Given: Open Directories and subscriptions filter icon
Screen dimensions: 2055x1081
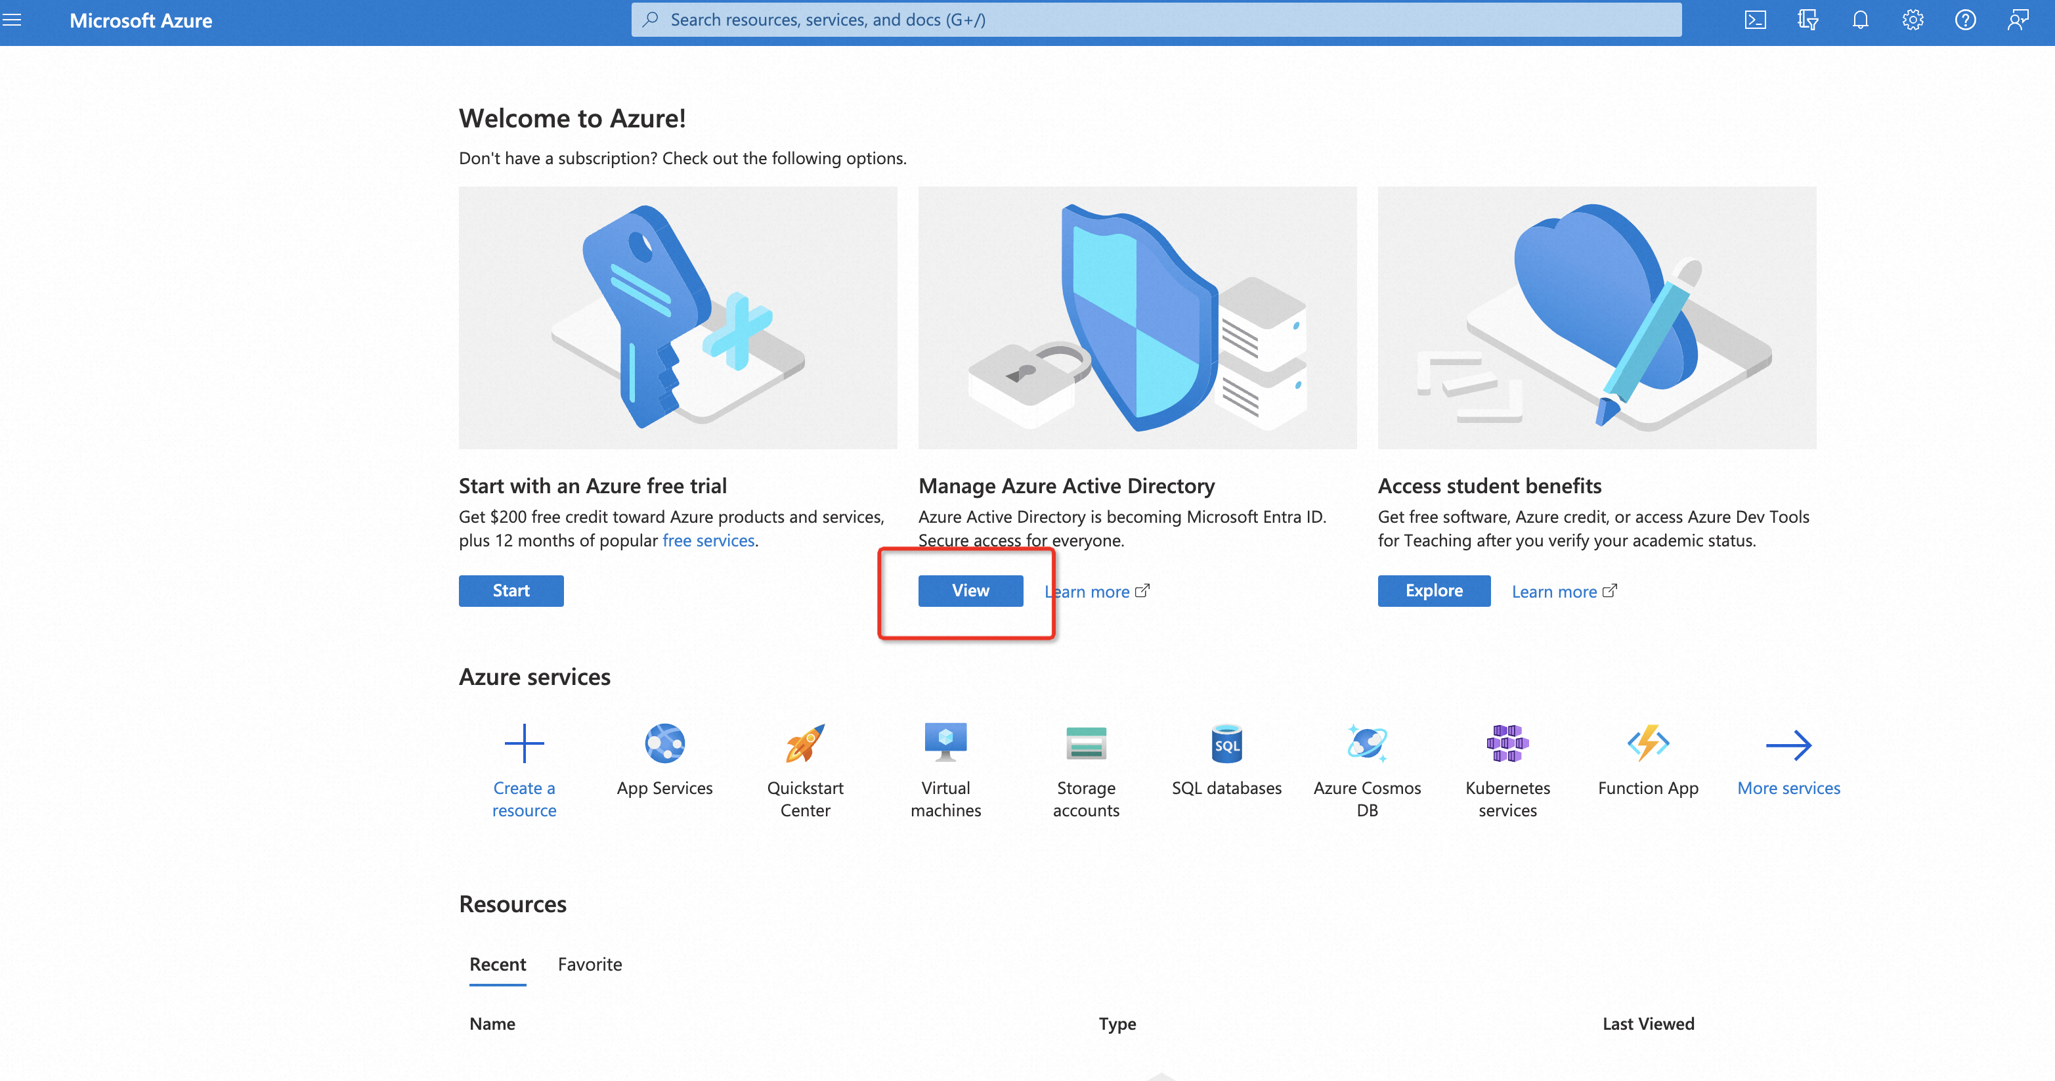Looking at the screenshot, I should pos(1807,20).
